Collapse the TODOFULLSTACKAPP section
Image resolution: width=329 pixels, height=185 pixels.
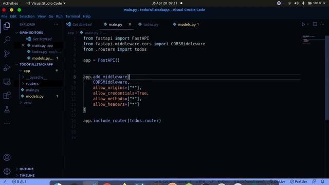tap(36, 64)
